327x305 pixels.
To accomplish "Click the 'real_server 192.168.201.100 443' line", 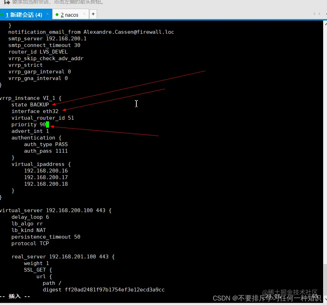I will [x=63, y=257].
